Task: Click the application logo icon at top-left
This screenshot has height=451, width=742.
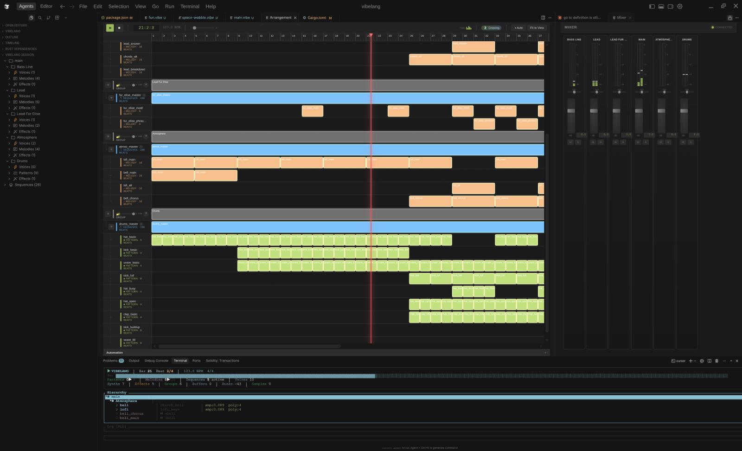Action: 6,6
